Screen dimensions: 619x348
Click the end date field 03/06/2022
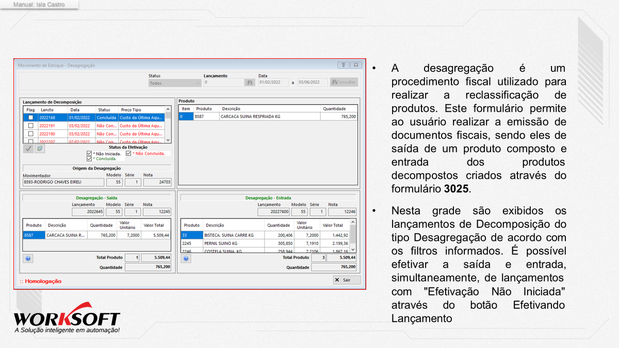(313, 82)
